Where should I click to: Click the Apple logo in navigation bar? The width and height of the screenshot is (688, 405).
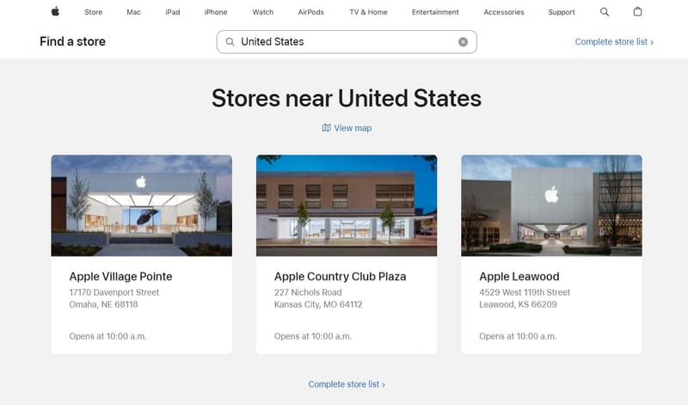[x=55, y=12]
